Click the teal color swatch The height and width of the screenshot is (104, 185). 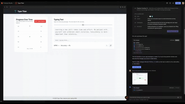click(152, 17)
